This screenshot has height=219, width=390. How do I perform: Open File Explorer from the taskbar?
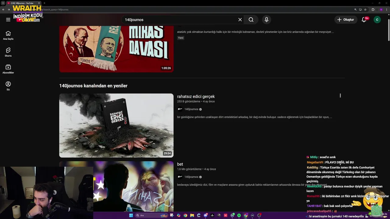[x=192, y=215]
